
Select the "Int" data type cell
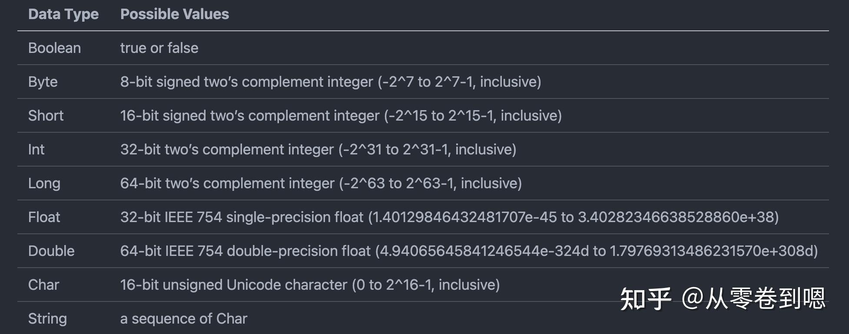tap(36, 150)
